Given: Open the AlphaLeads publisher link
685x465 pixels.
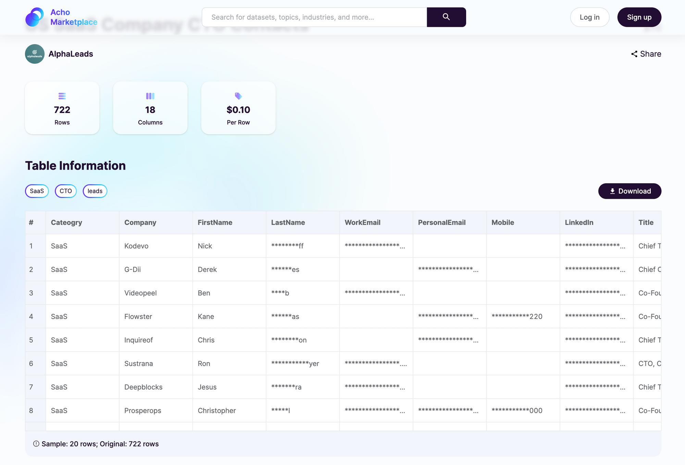Looking at the screenshot, I should pos(71,54).
